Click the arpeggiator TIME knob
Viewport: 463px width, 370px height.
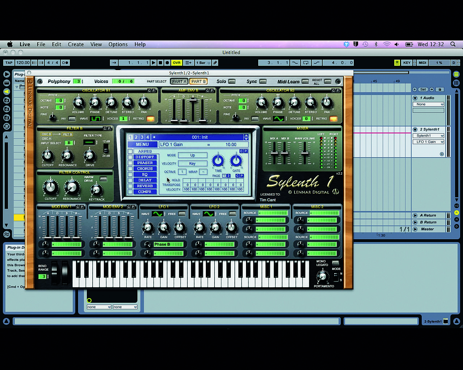pos(218,160)
